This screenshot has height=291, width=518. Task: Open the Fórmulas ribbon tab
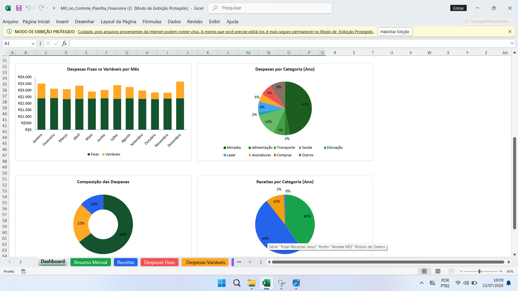click(x=152, y=22)
